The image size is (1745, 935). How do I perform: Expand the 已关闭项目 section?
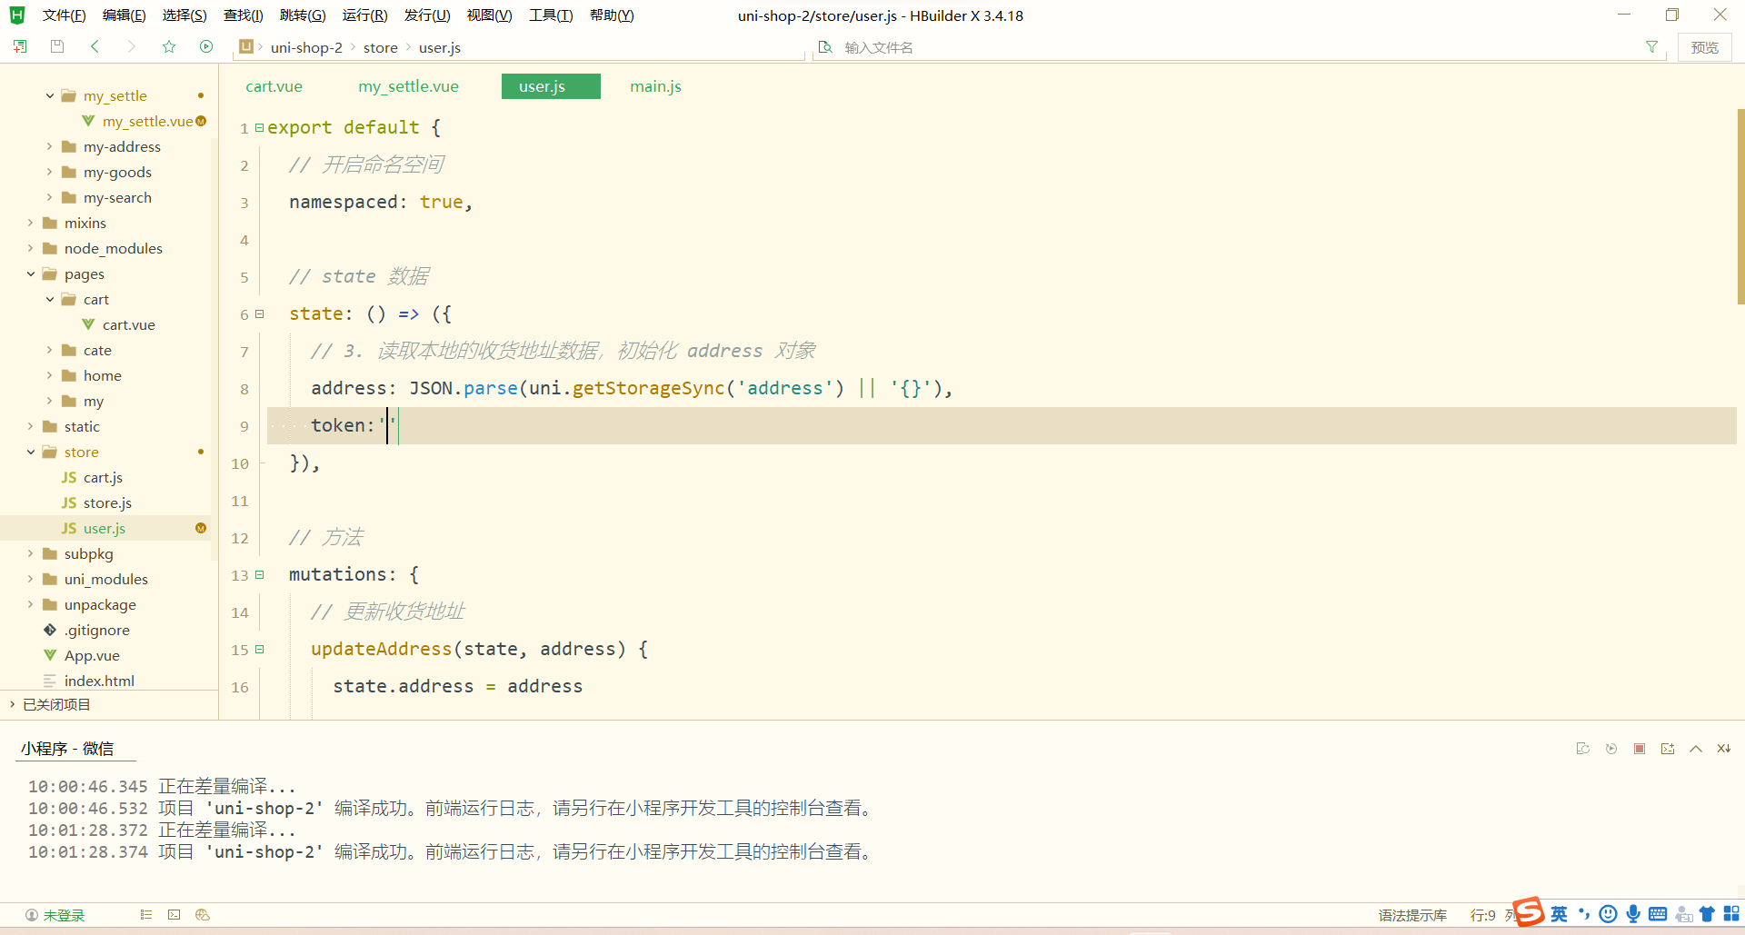[x=12, y=704]
